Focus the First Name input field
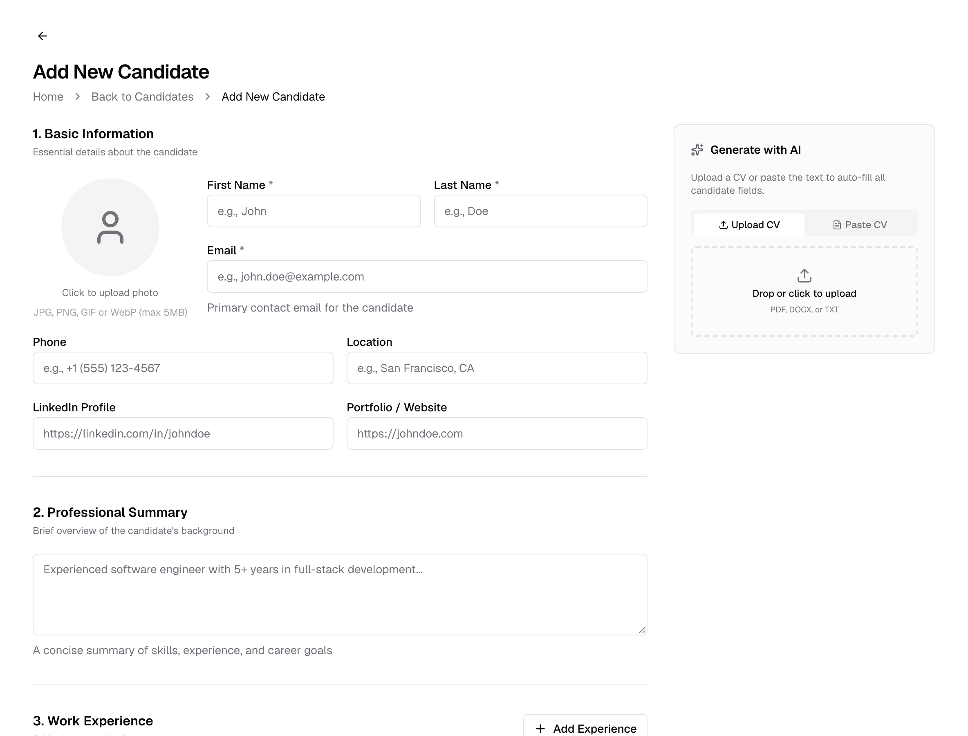Screen dimensions: 968x736 click(314, 211)
